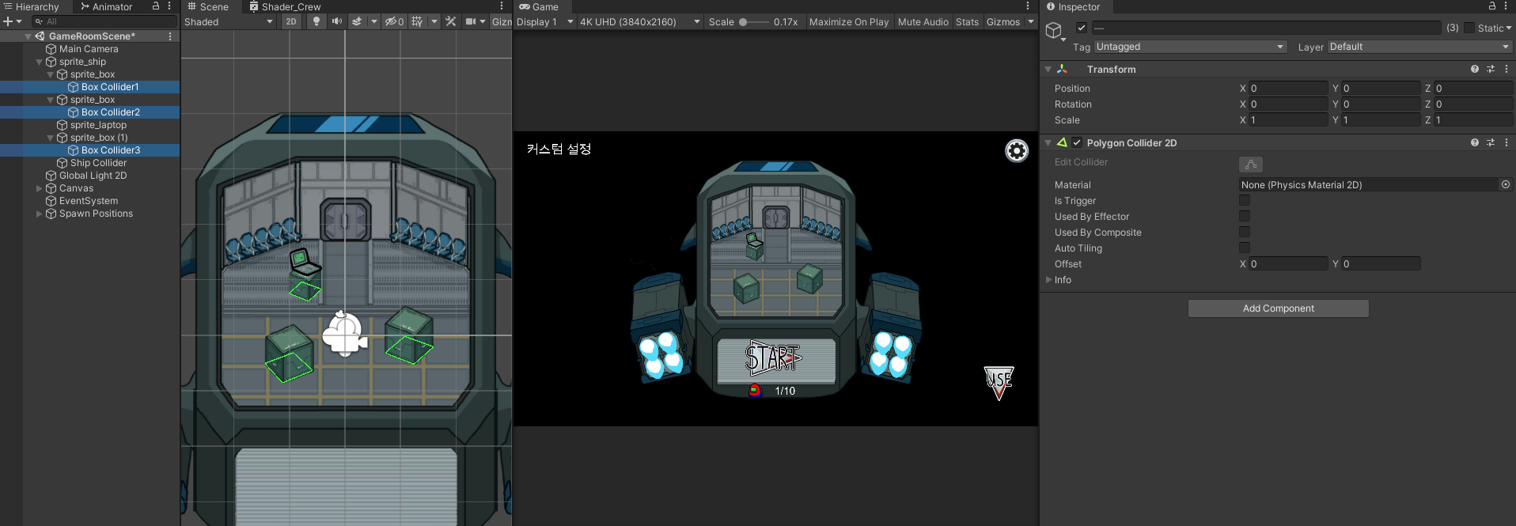Collapse the GameRoomScene root node

click(28, 36)
